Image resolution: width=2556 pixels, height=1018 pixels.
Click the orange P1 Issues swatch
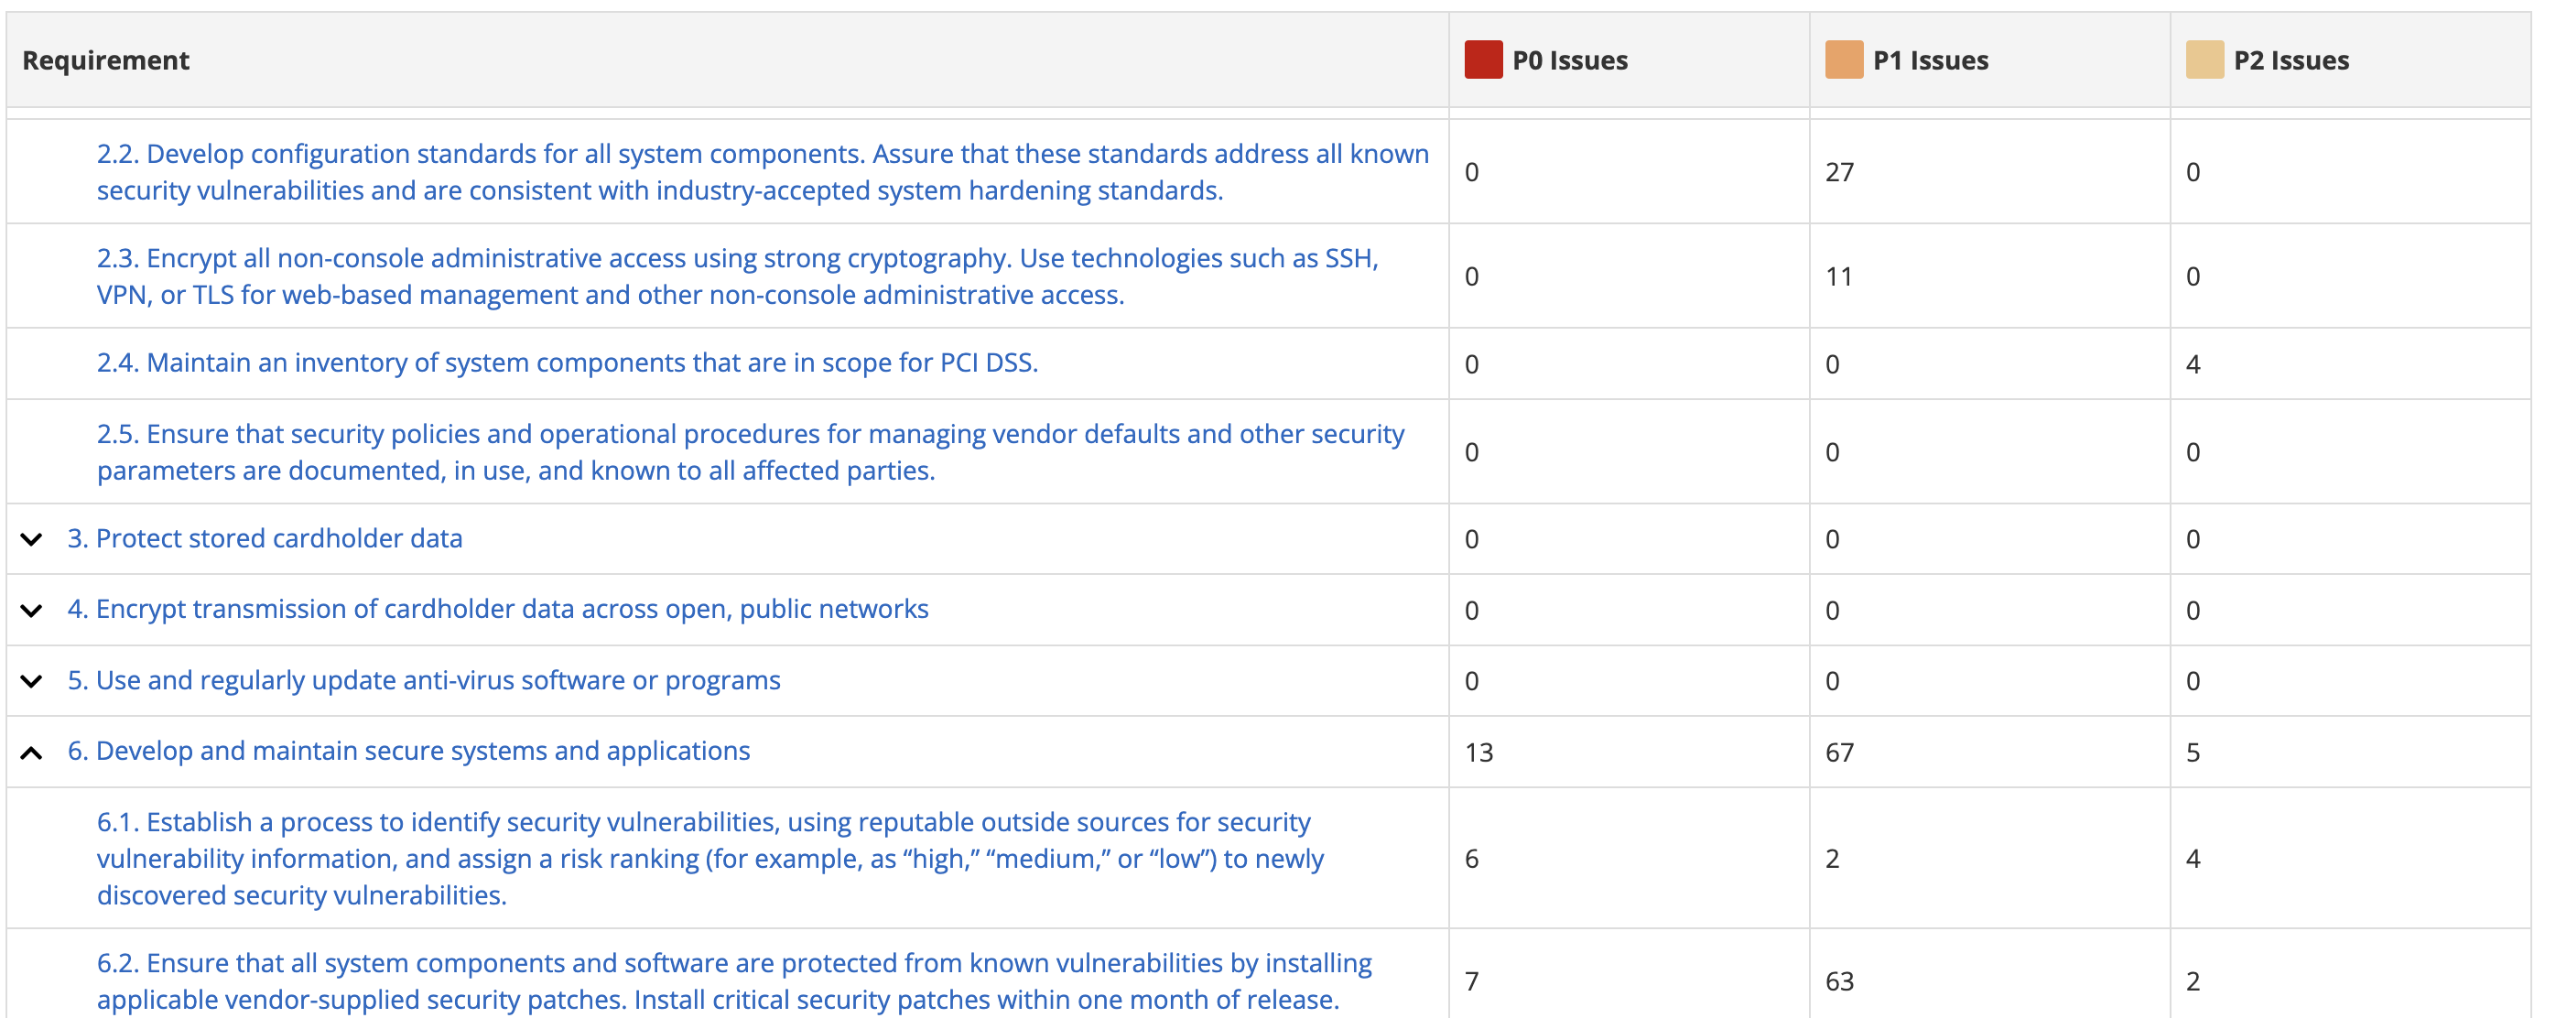coord(1844,60)
